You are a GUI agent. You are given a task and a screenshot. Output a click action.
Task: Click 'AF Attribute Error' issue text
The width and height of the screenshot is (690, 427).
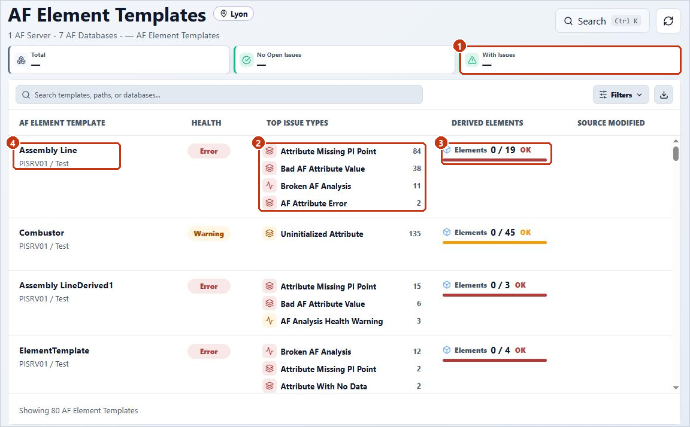tap(314, 203)
